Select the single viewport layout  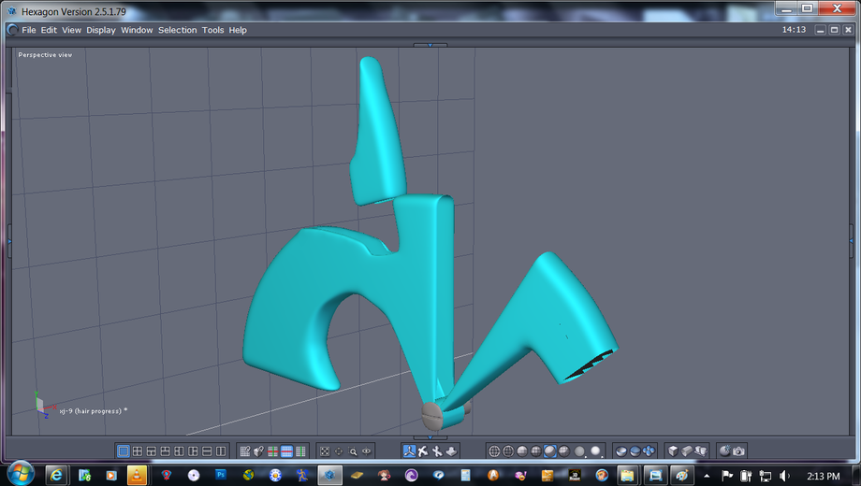coord(124,450)
